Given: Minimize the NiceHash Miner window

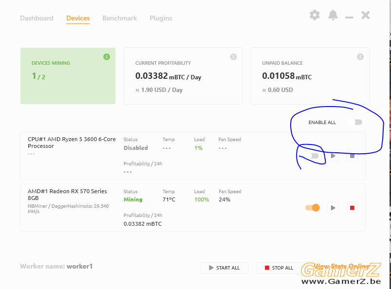Looking at the screenshot, I should click(349, 17).
